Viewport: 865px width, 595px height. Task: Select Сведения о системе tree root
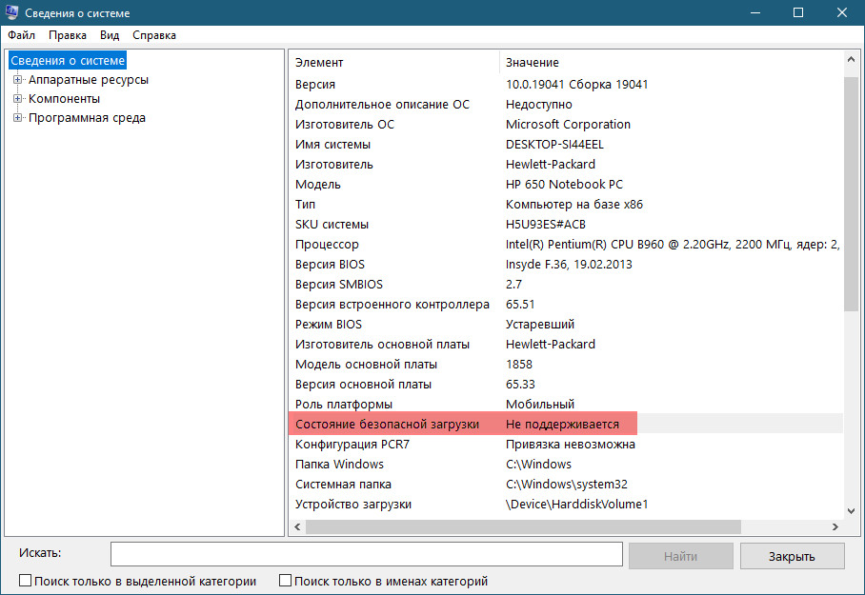coord(68,61)
